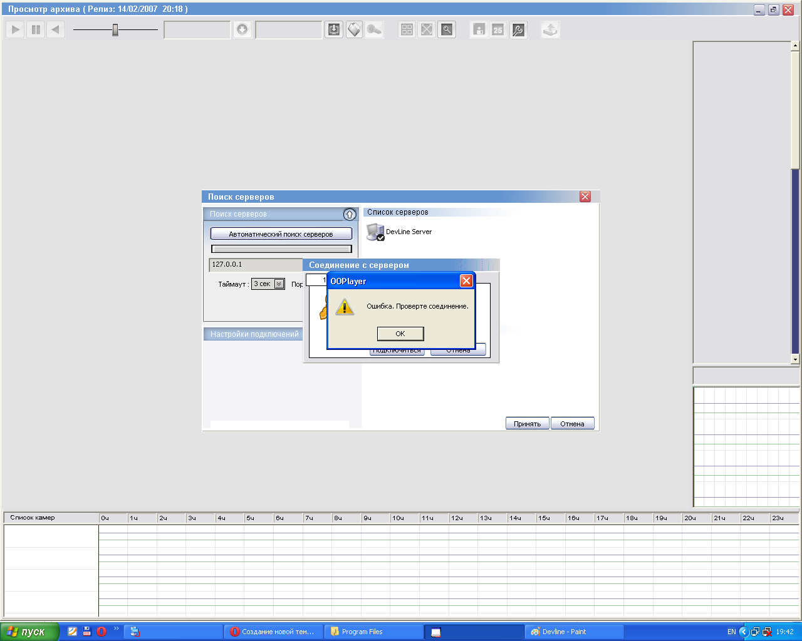Click the magnifier zoom toolbar icon
Screen dimensions: 802x641
click(447, 29)
